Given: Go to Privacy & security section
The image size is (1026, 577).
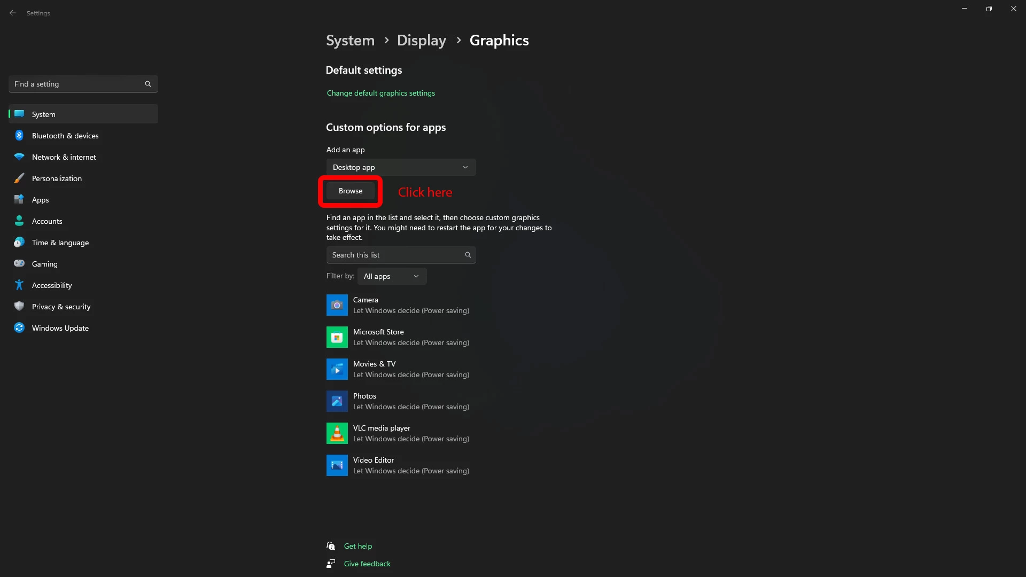Looking at the screenshot, I should pyautogui.click(x=61, y=307).
